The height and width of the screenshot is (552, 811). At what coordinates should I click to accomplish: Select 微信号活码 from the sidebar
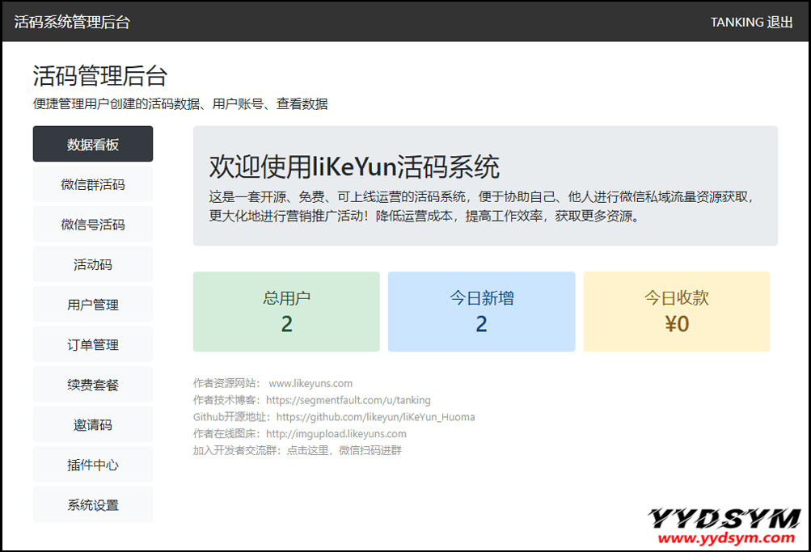click(93, 225)
